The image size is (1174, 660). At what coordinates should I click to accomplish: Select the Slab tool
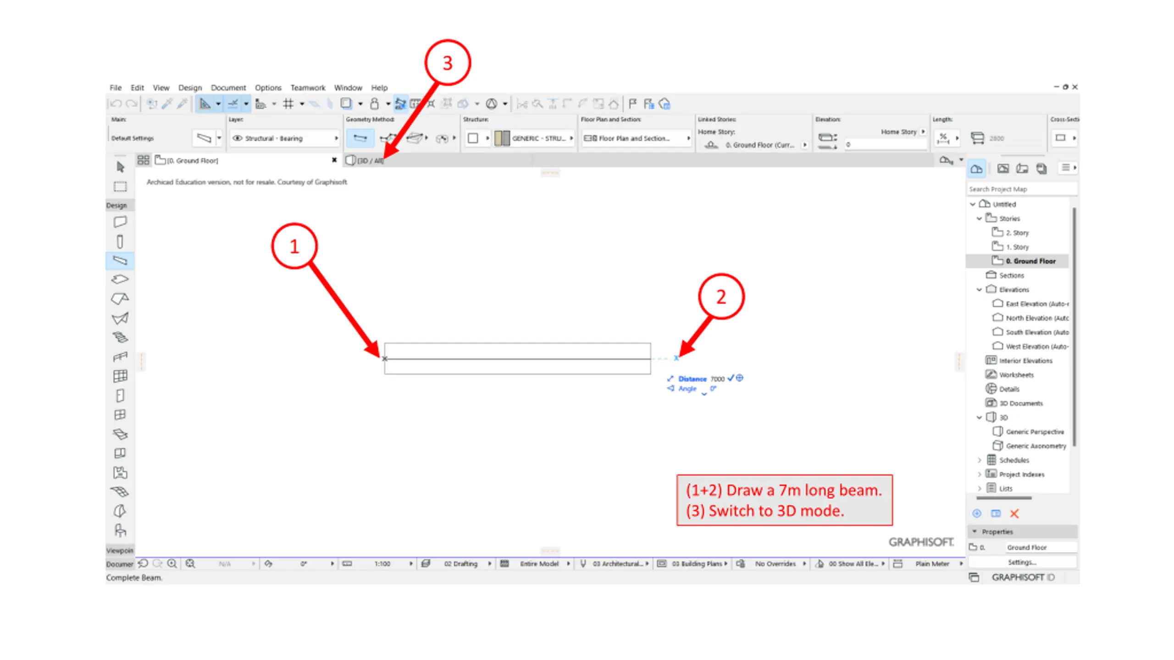(x=120, y=280)
